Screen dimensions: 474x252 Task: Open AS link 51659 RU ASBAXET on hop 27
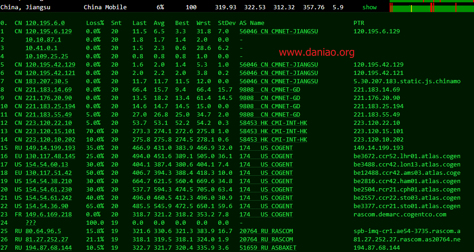point(268,248)
